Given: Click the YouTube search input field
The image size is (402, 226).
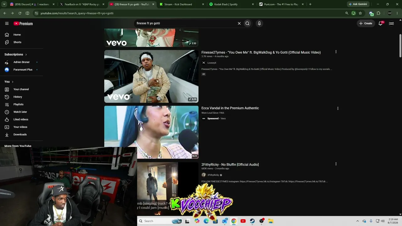Looking at the screenshot, I should click(x=185, y=23).
